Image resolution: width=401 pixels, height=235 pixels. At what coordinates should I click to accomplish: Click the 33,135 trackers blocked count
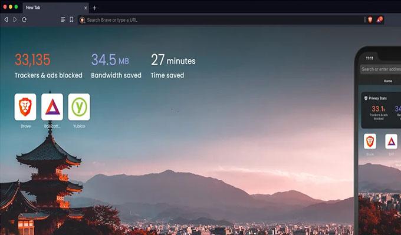coord(32,60)
